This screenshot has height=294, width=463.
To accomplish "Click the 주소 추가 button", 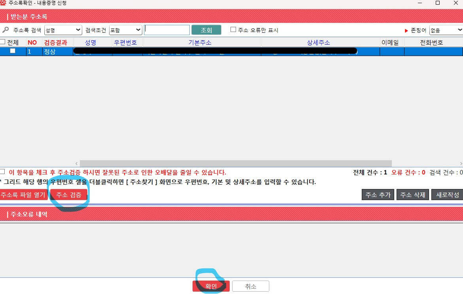I will 378,195.
